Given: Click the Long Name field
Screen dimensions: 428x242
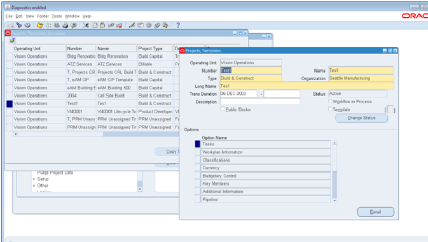Looking at the screenshot, I should (307, 86).
